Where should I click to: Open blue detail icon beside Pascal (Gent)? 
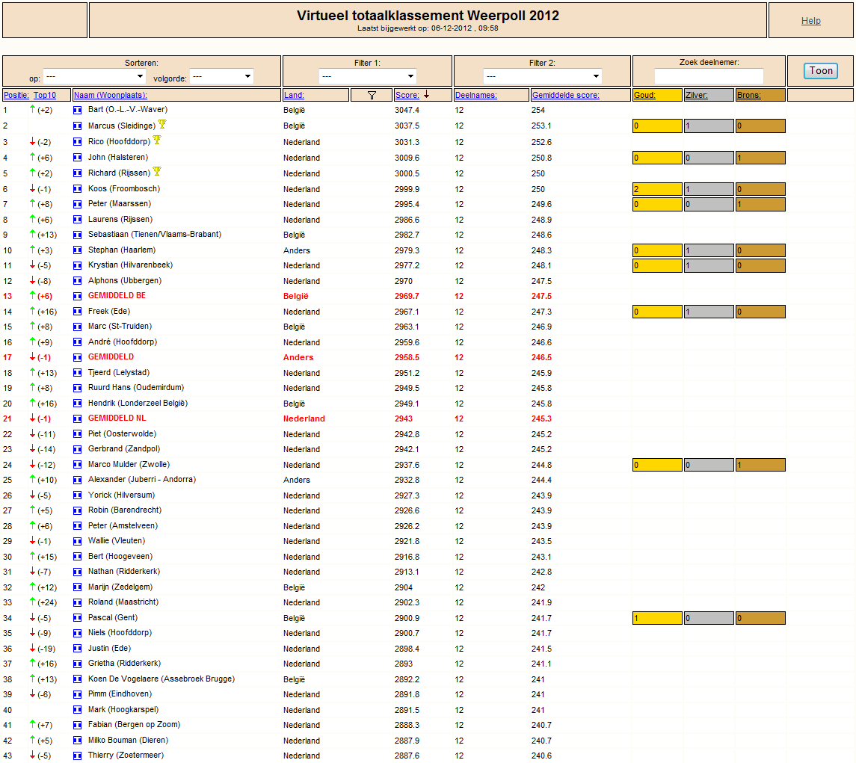(78, 618)
